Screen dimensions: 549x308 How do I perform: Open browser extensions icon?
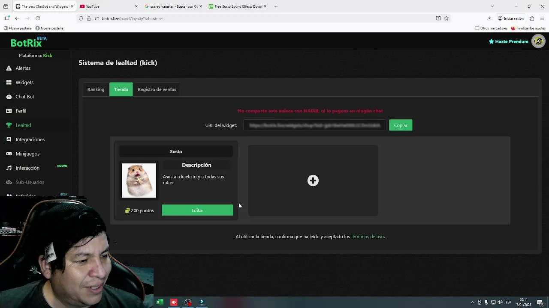pyautogui.click(x=532, y=18)
